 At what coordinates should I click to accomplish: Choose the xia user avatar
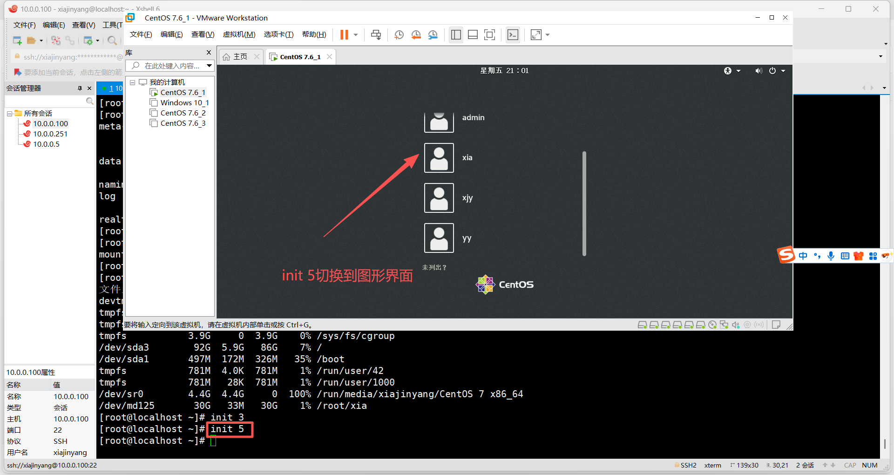[x=439, y=158]
